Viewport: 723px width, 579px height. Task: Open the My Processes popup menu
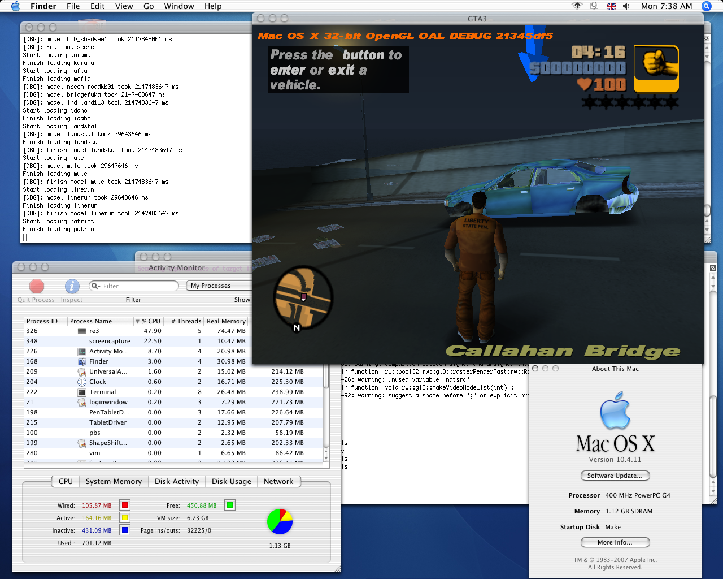point(218,286)
